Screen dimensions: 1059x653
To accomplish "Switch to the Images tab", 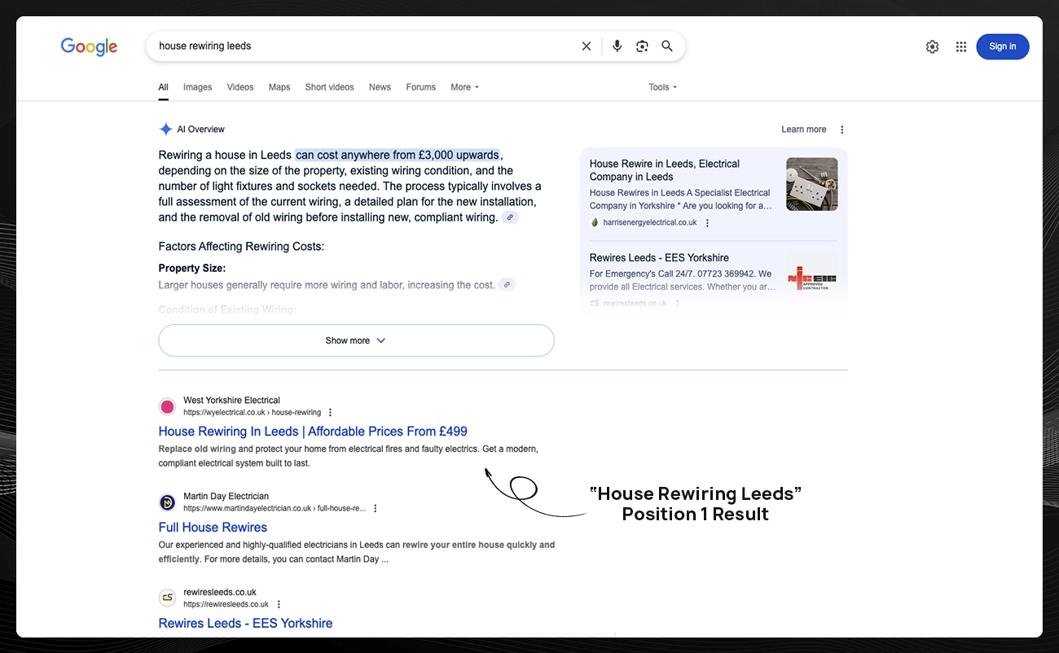I will pos(197,87).
